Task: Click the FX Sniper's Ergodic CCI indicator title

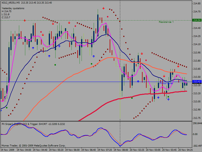Action: coord(33,124)
